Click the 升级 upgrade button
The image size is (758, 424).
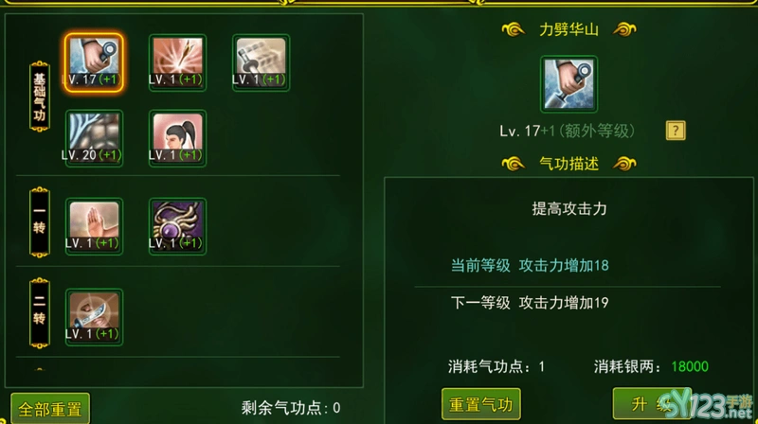652,403
